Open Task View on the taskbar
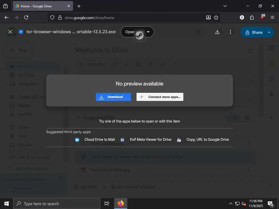This screenshot has width=279, height=209. (x=107, y=204)
